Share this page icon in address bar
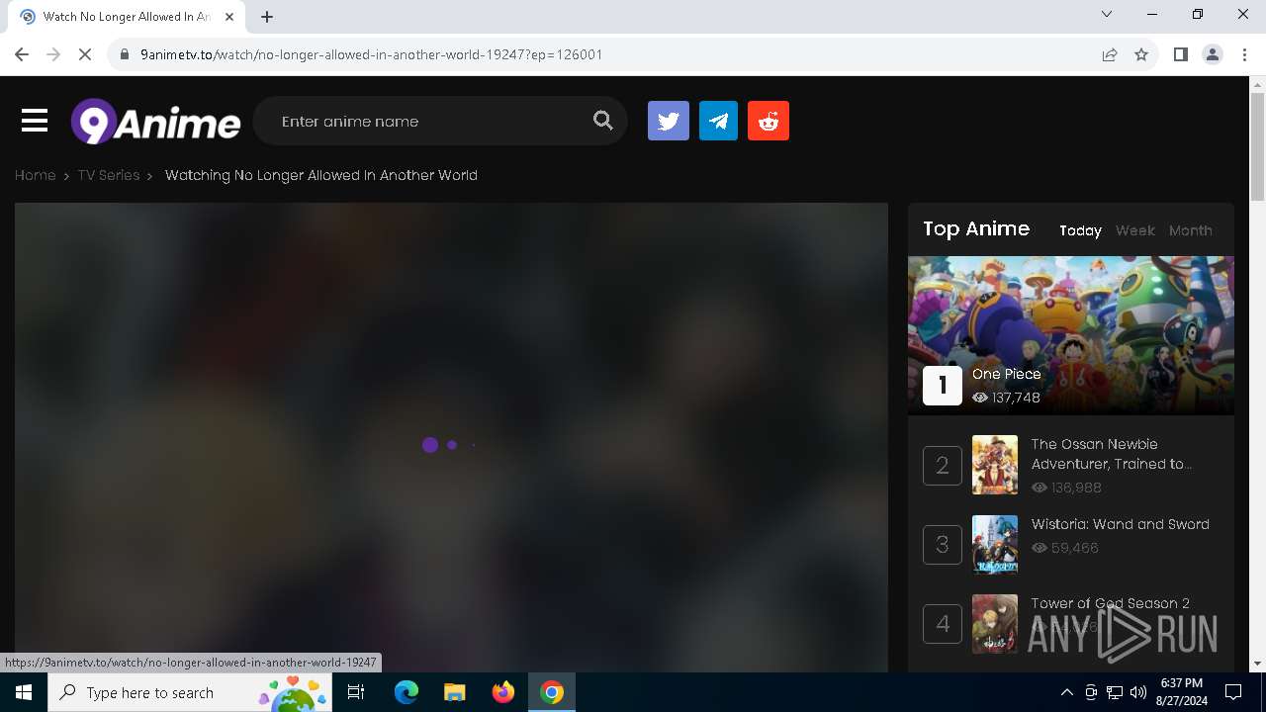Image resolution: width=1266 pixels, height=712 pixels. (1110, 54)
